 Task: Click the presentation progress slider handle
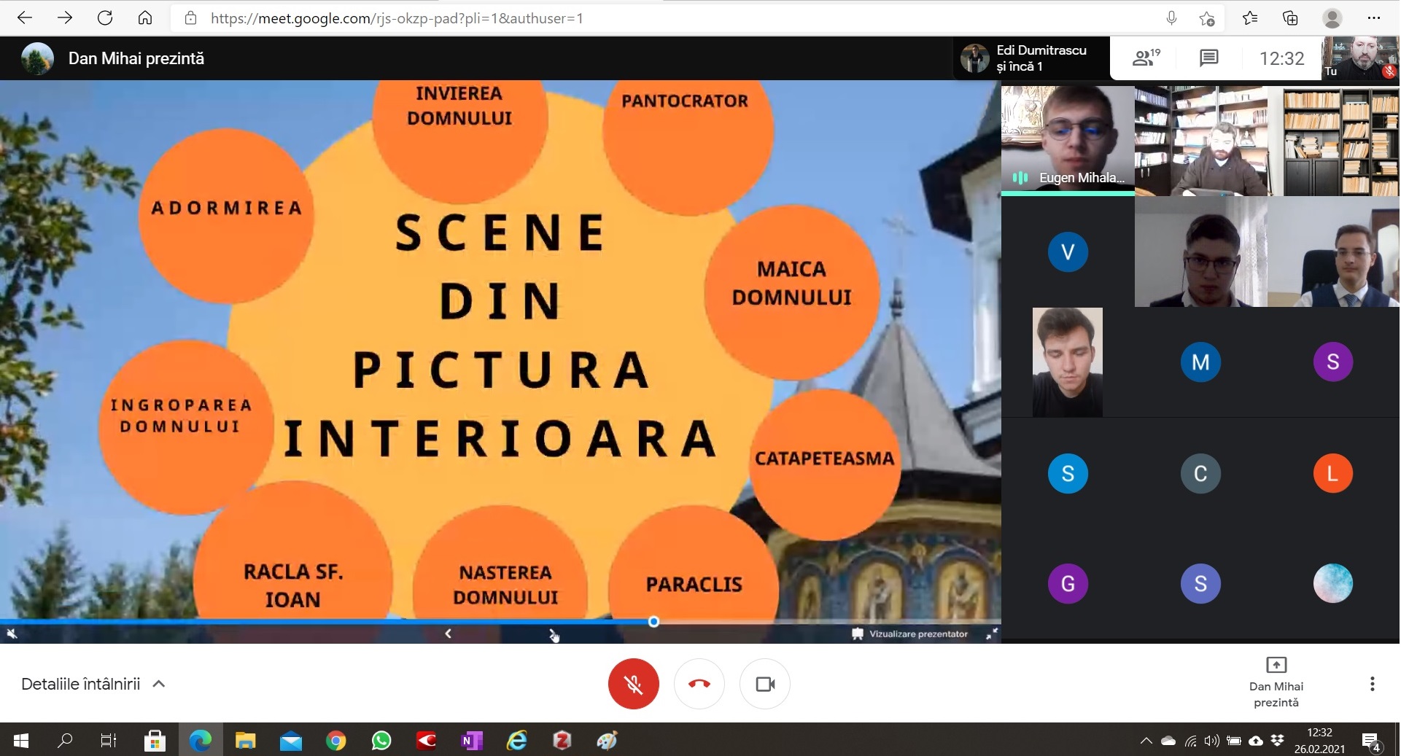[653, 622]
